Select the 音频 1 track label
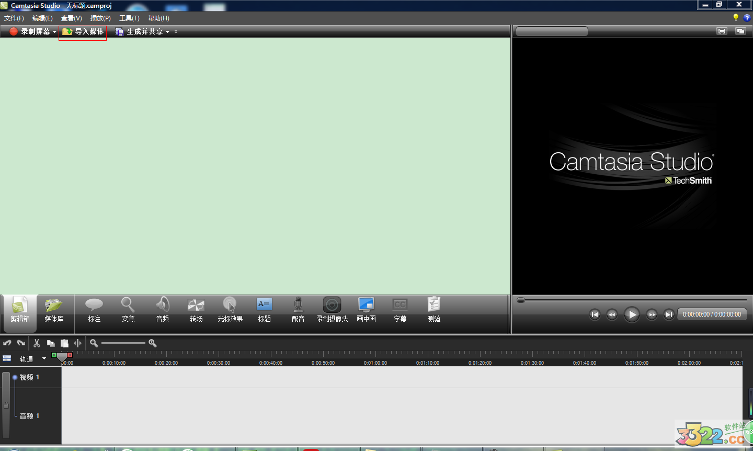Viewport: 753px width, 451px height. click(29, 416)
